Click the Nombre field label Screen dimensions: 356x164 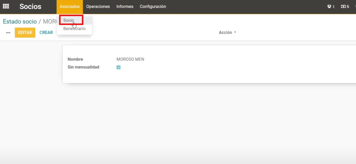(75, 59)
